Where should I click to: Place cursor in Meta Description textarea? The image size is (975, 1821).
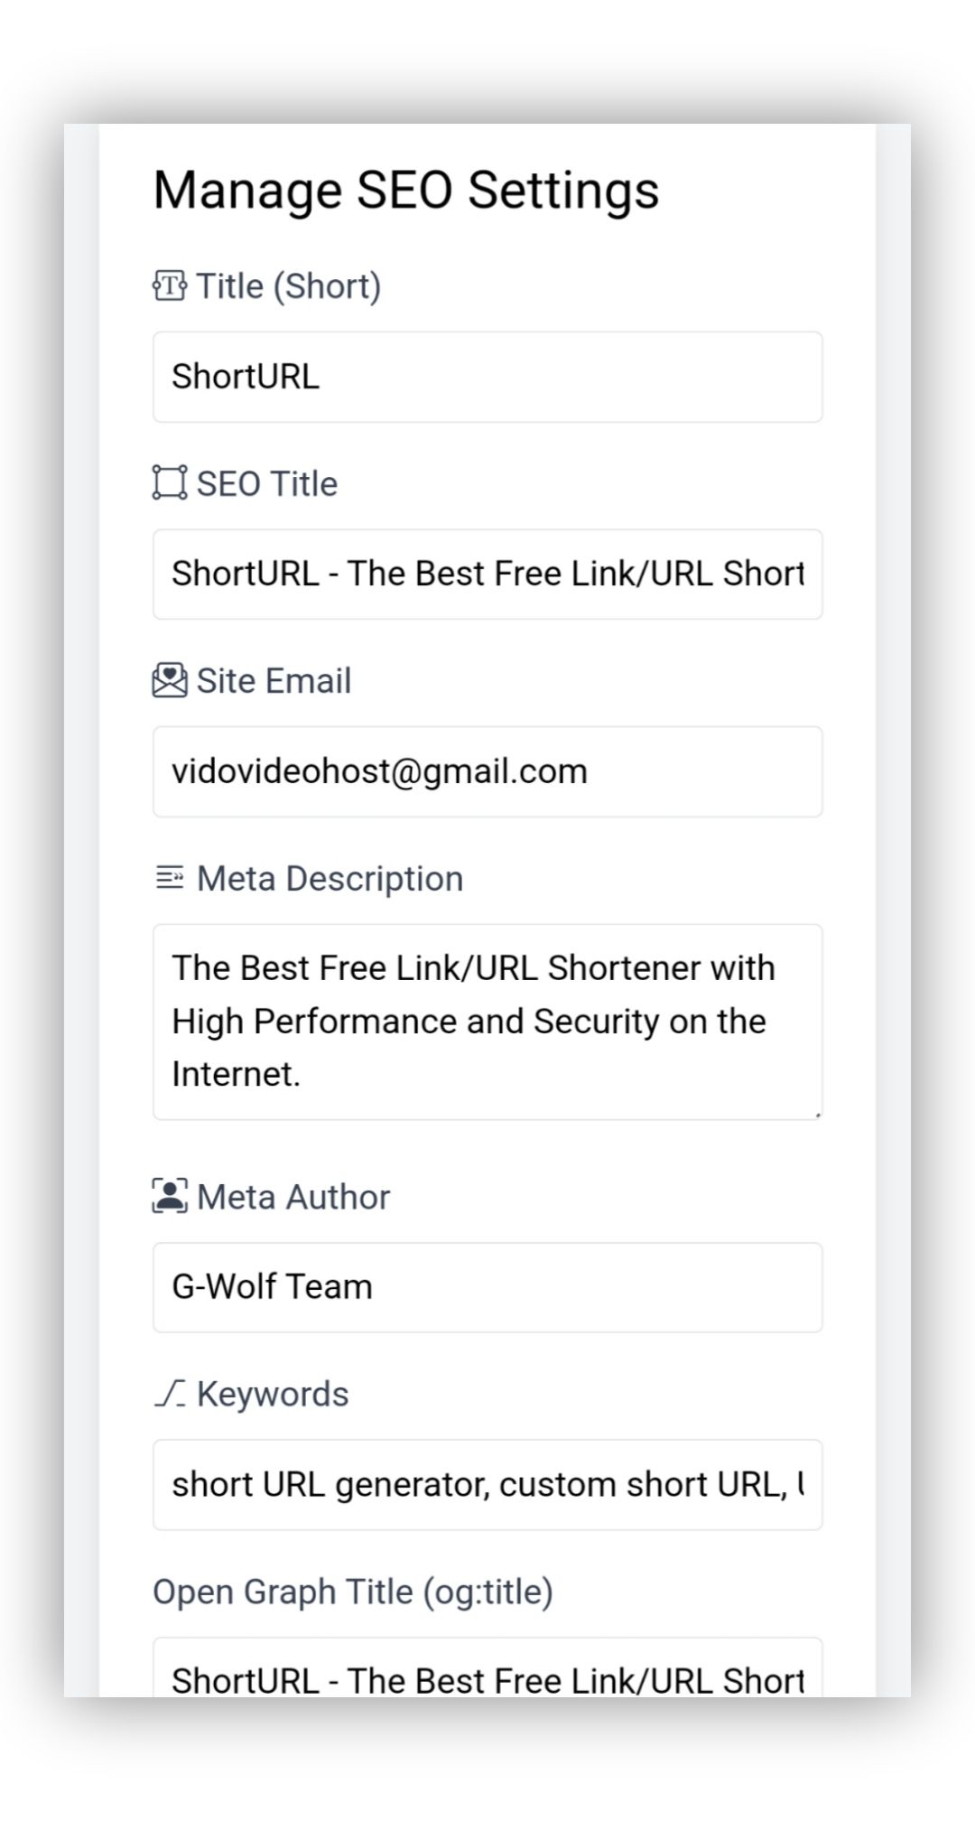[x=487, y=1022]
